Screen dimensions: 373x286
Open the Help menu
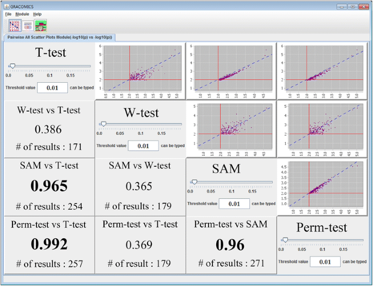click(x=37, y=14)
